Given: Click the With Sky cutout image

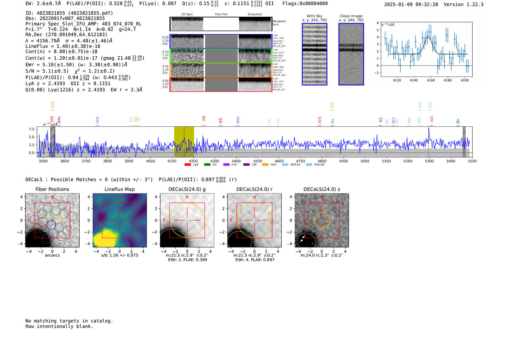Looking at the screenshot, I should [x=314, y=54].
